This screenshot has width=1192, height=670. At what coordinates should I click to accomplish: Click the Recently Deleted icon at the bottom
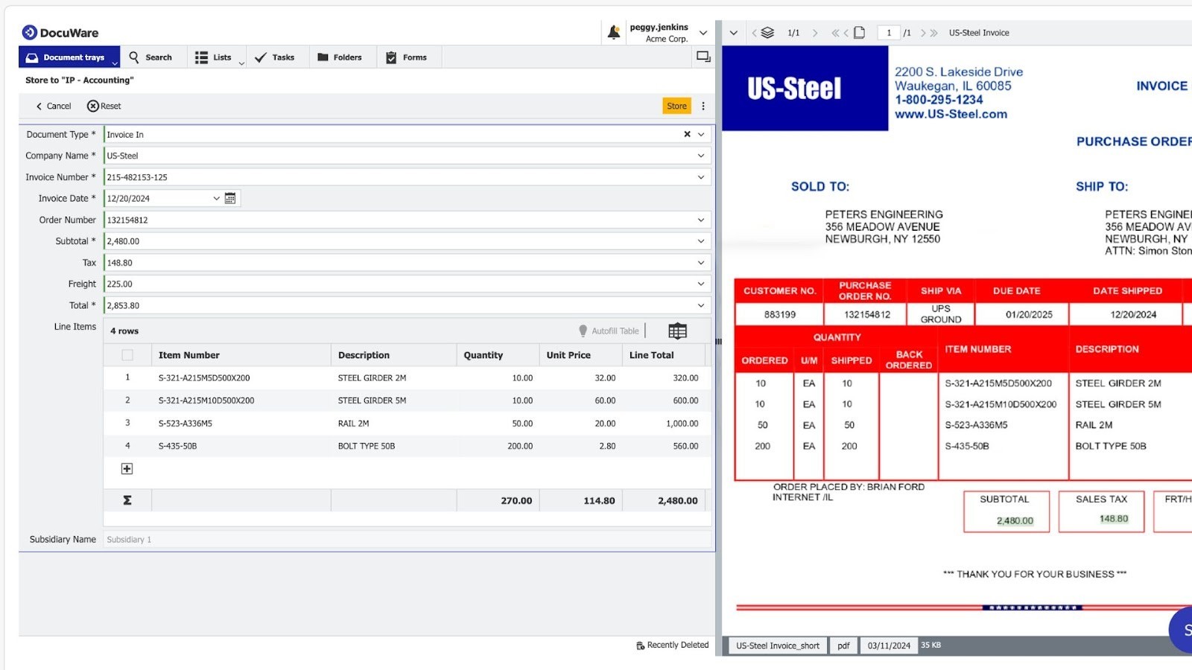tap(639, 645)
